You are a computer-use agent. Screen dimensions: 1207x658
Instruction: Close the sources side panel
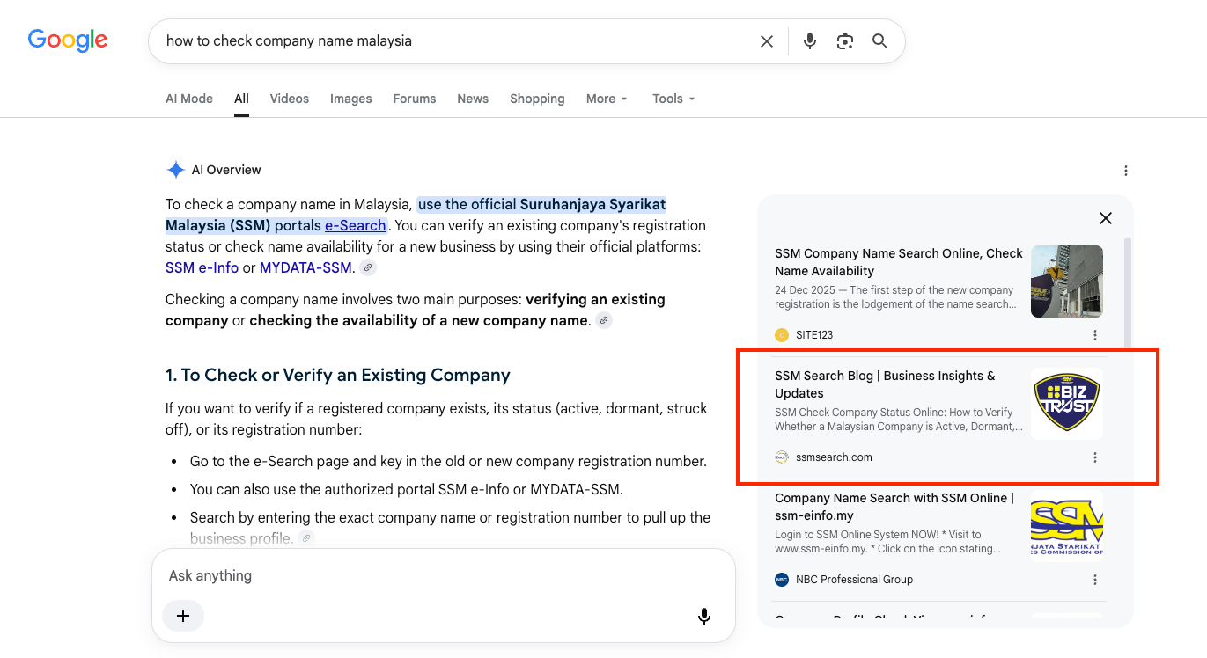click(1106, 218)
